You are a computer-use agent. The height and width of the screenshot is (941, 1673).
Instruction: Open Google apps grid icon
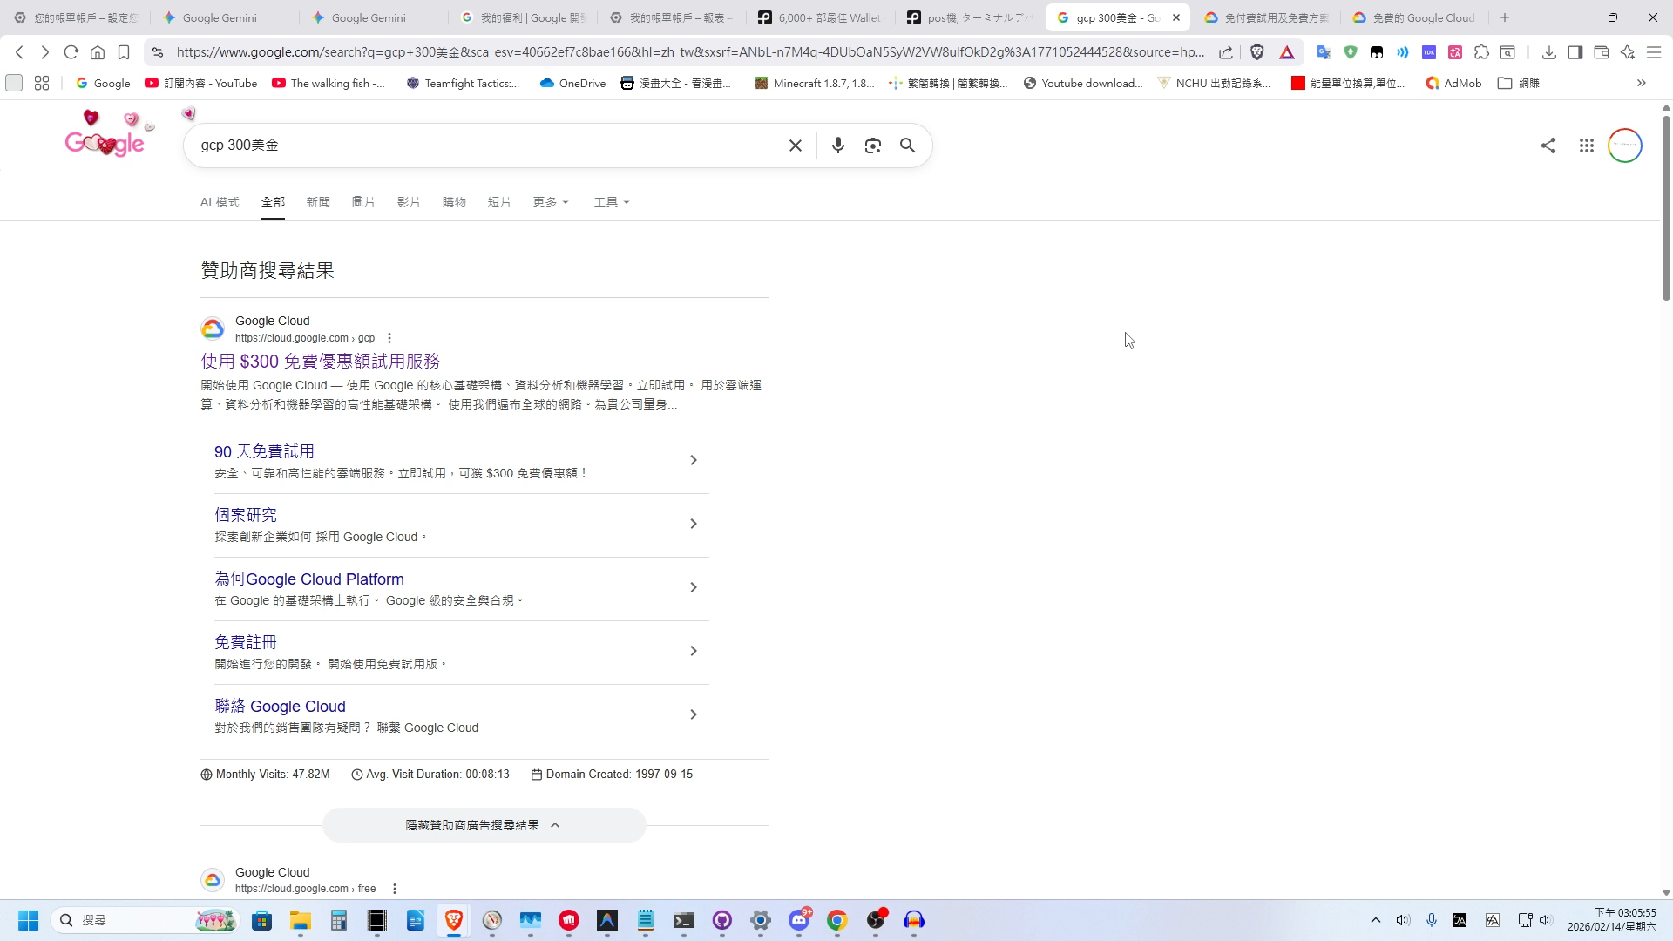pos(1586,146)
